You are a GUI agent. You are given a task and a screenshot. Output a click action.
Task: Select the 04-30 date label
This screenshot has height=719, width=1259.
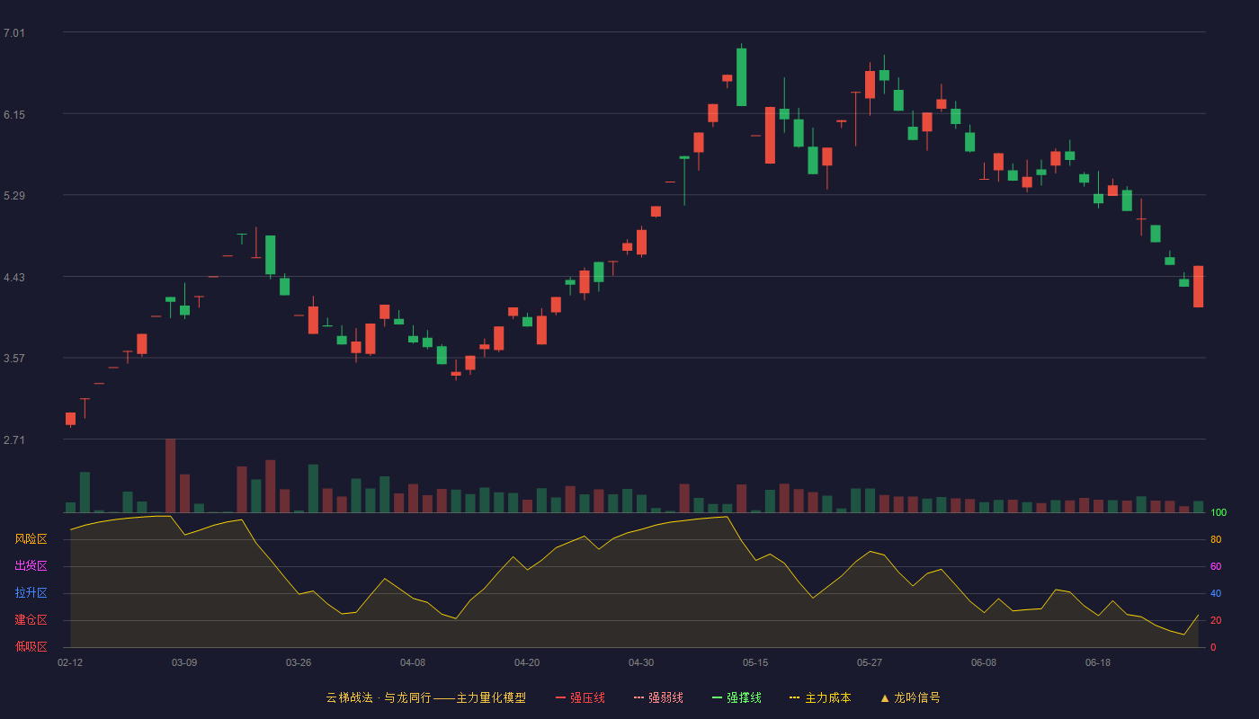click(641, 662)
